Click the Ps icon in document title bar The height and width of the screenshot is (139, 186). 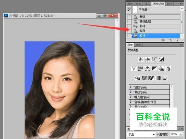pyautogui.click(x=6, y=16)
